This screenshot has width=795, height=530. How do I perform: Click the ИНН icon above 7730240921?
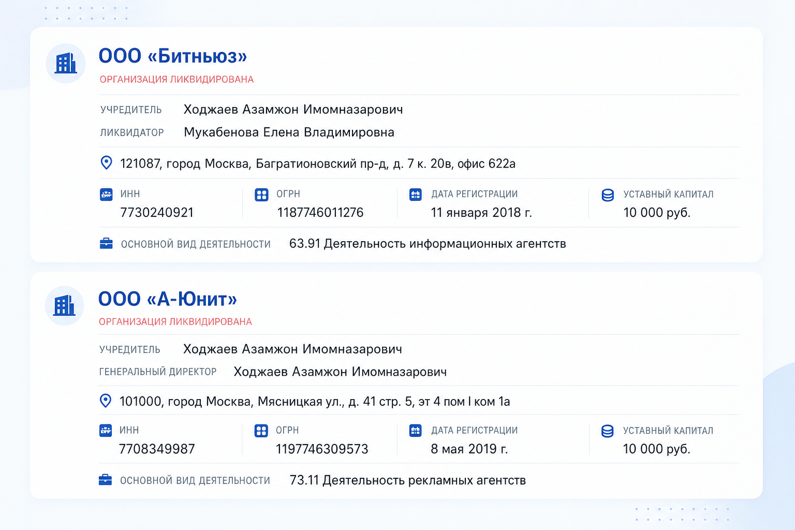coord(106,195)
